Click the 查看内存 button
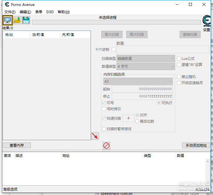Image resolution: width=213 pixels, height=195 pixels. (x=17, y=145)
